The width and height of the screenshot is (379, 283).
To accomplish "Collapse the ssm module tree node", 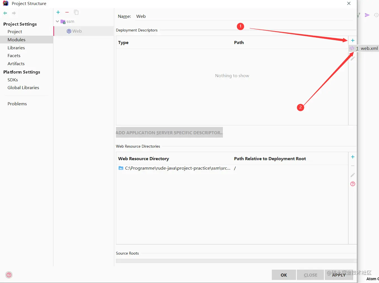I will [x=58, y=21].
